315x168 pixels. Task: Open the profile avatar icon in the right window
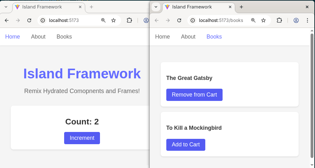[x=296, y=20]
